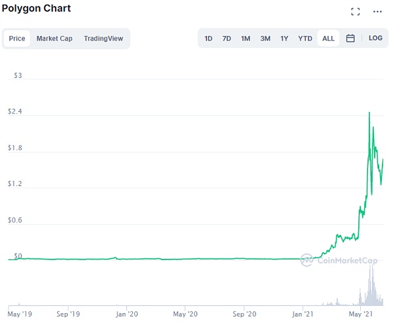Select the 7D time range
Screen dimensions: 393x323
(x=227, y=39)
